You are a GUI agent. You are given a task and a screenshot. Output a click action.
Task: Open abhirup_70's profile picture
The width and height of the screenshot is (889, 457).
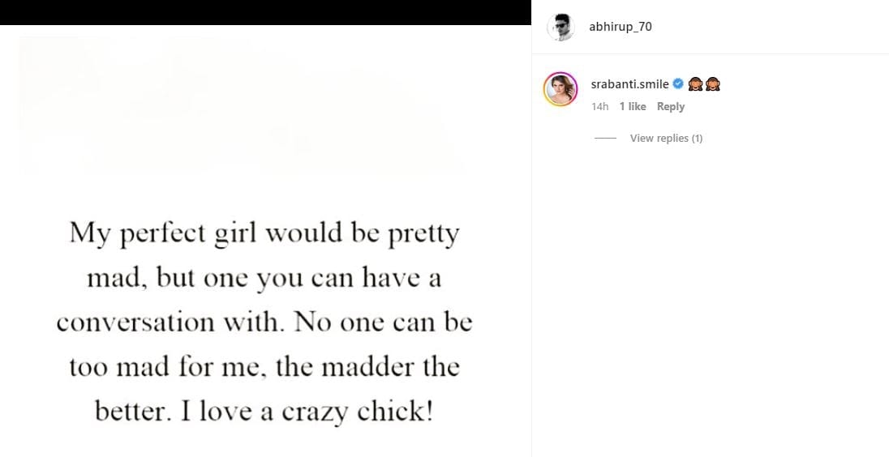click(x=560, y=27)
